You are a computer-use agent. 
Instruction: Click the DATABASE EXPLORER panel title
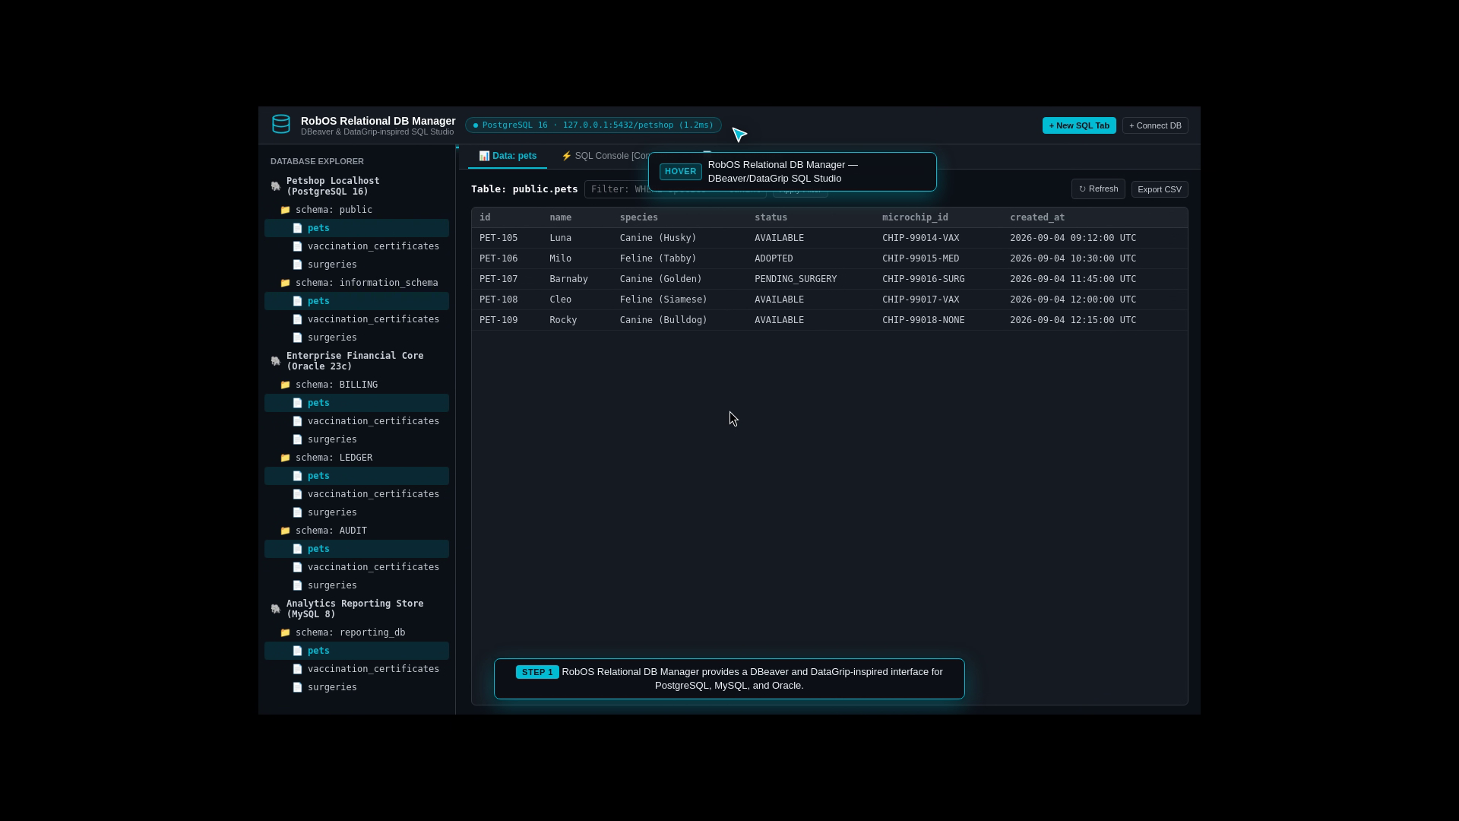tap(317, 161)
